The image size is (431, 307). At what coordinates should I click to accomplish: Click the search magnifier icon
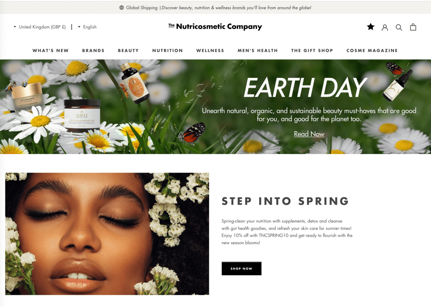399,27
